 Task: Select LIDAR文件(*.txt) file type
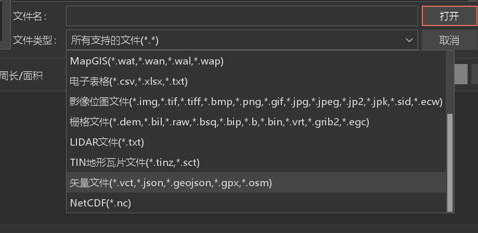coord(256,142)
